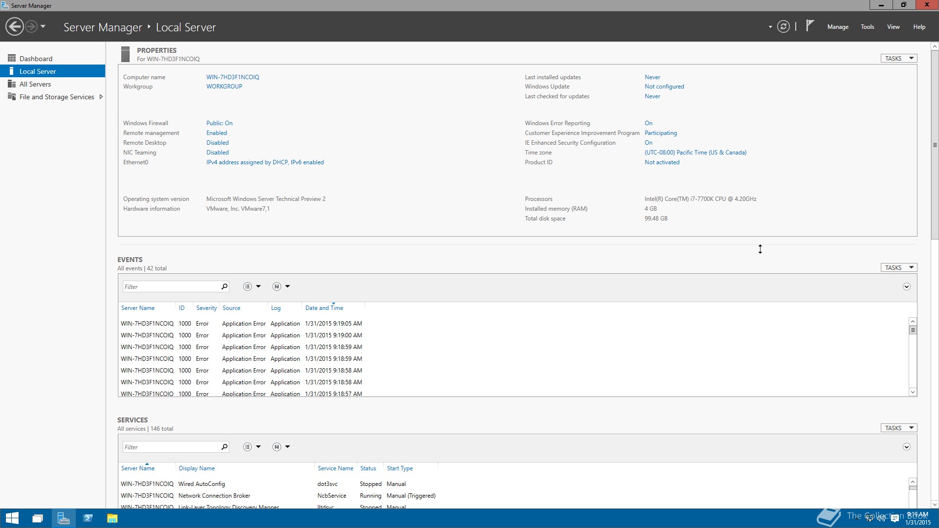
Task: Click the Local Server sidebar icon
Action: pos(12,71)
